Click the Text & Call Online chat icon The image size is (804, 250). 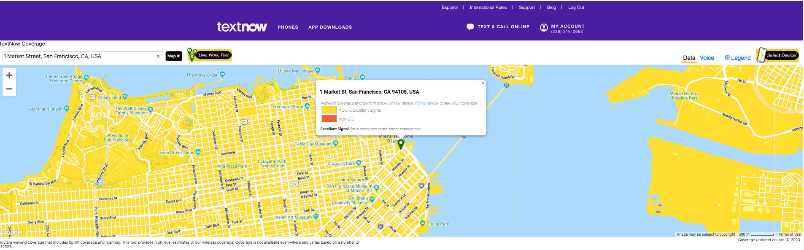coord(470,27)
